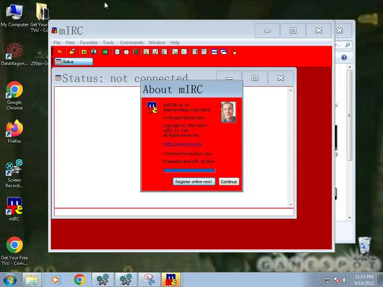
Task: Click the Snipping Tool taskbar icon
Action: coord(149,280)
